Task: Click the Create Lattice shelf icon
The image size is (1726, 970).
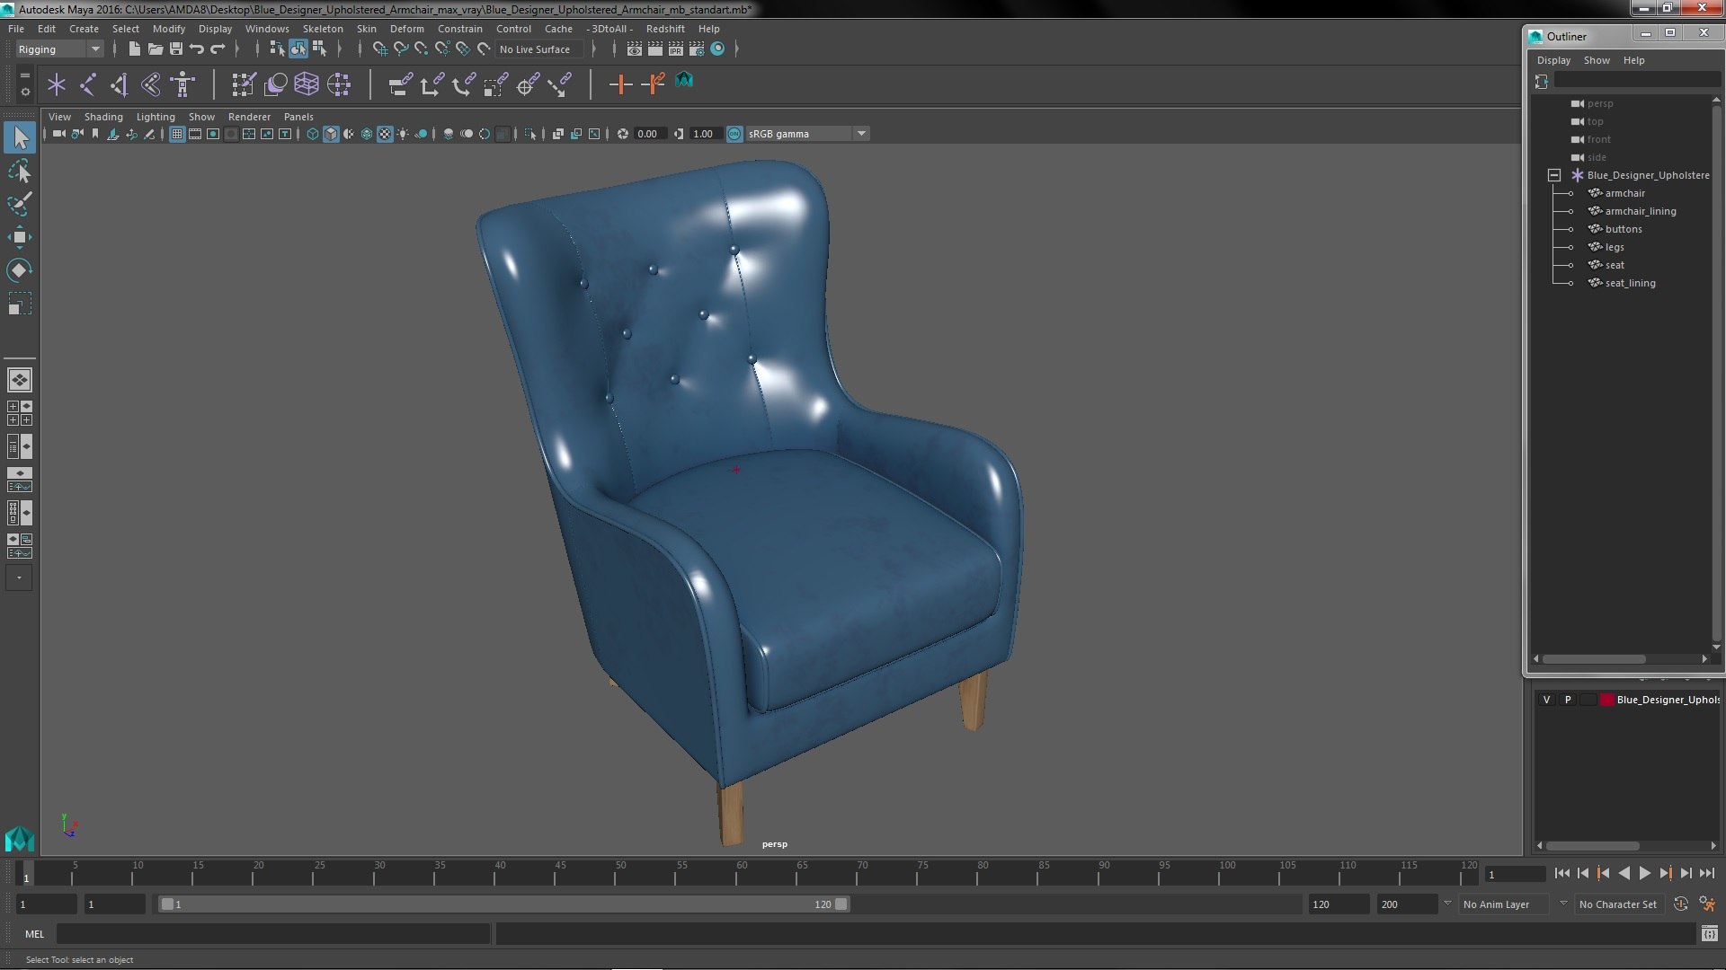Action: [x=307, y=85]
